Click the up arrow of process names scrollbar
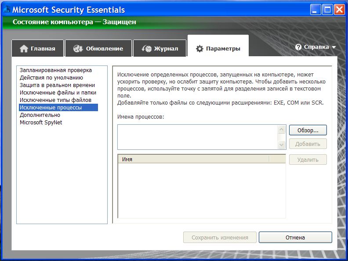This screenshot has width=348, height=261. click(x=282, y=130)
